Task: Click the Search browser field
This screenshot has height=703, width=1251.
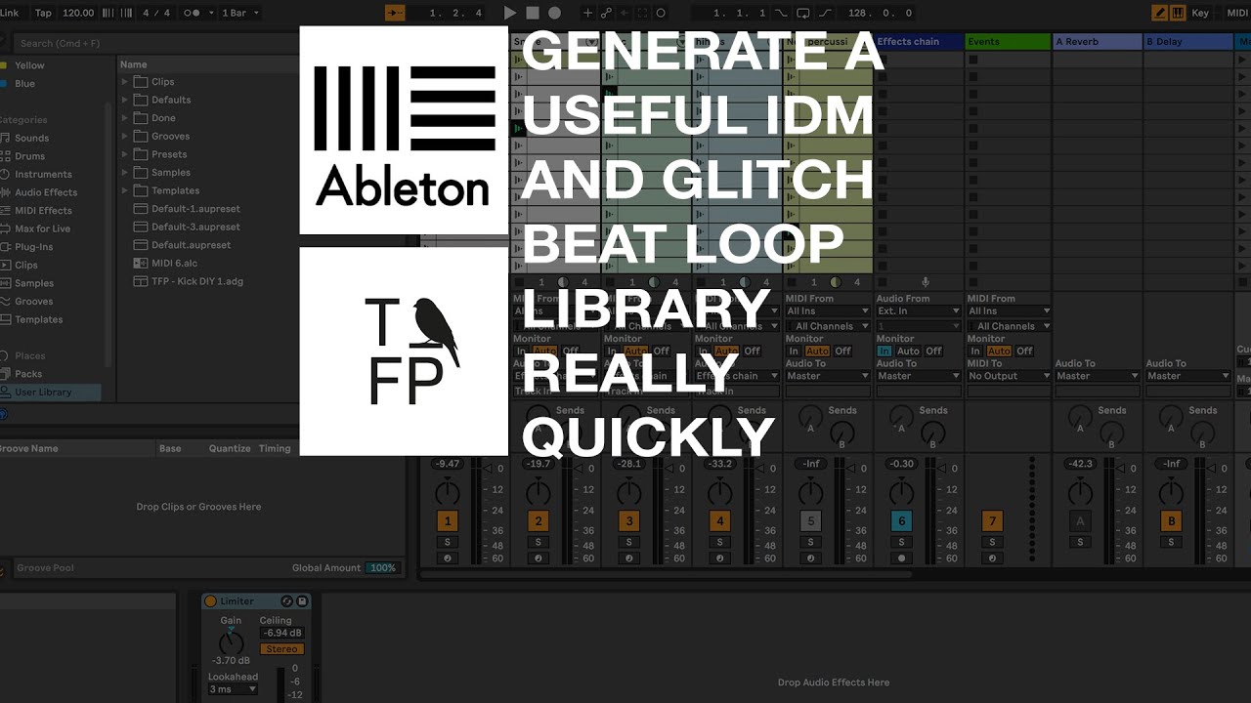Action: (x=156, y=43)
